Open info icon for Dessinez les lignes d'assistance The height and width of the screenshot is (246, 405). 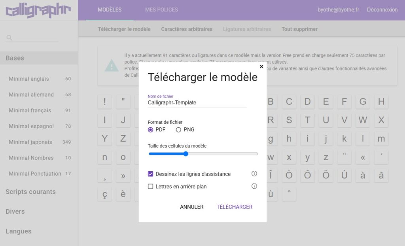click(254, 174)
